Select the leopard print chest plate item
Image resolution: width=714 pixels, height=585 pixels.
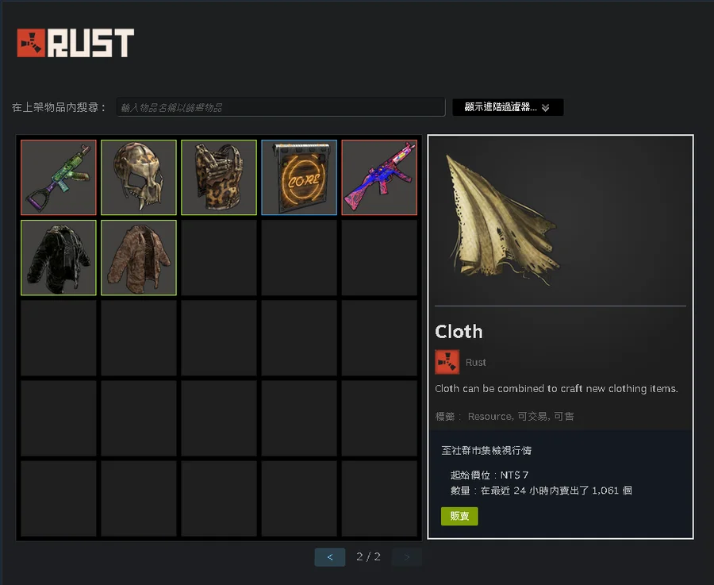[x=219, y=177]
